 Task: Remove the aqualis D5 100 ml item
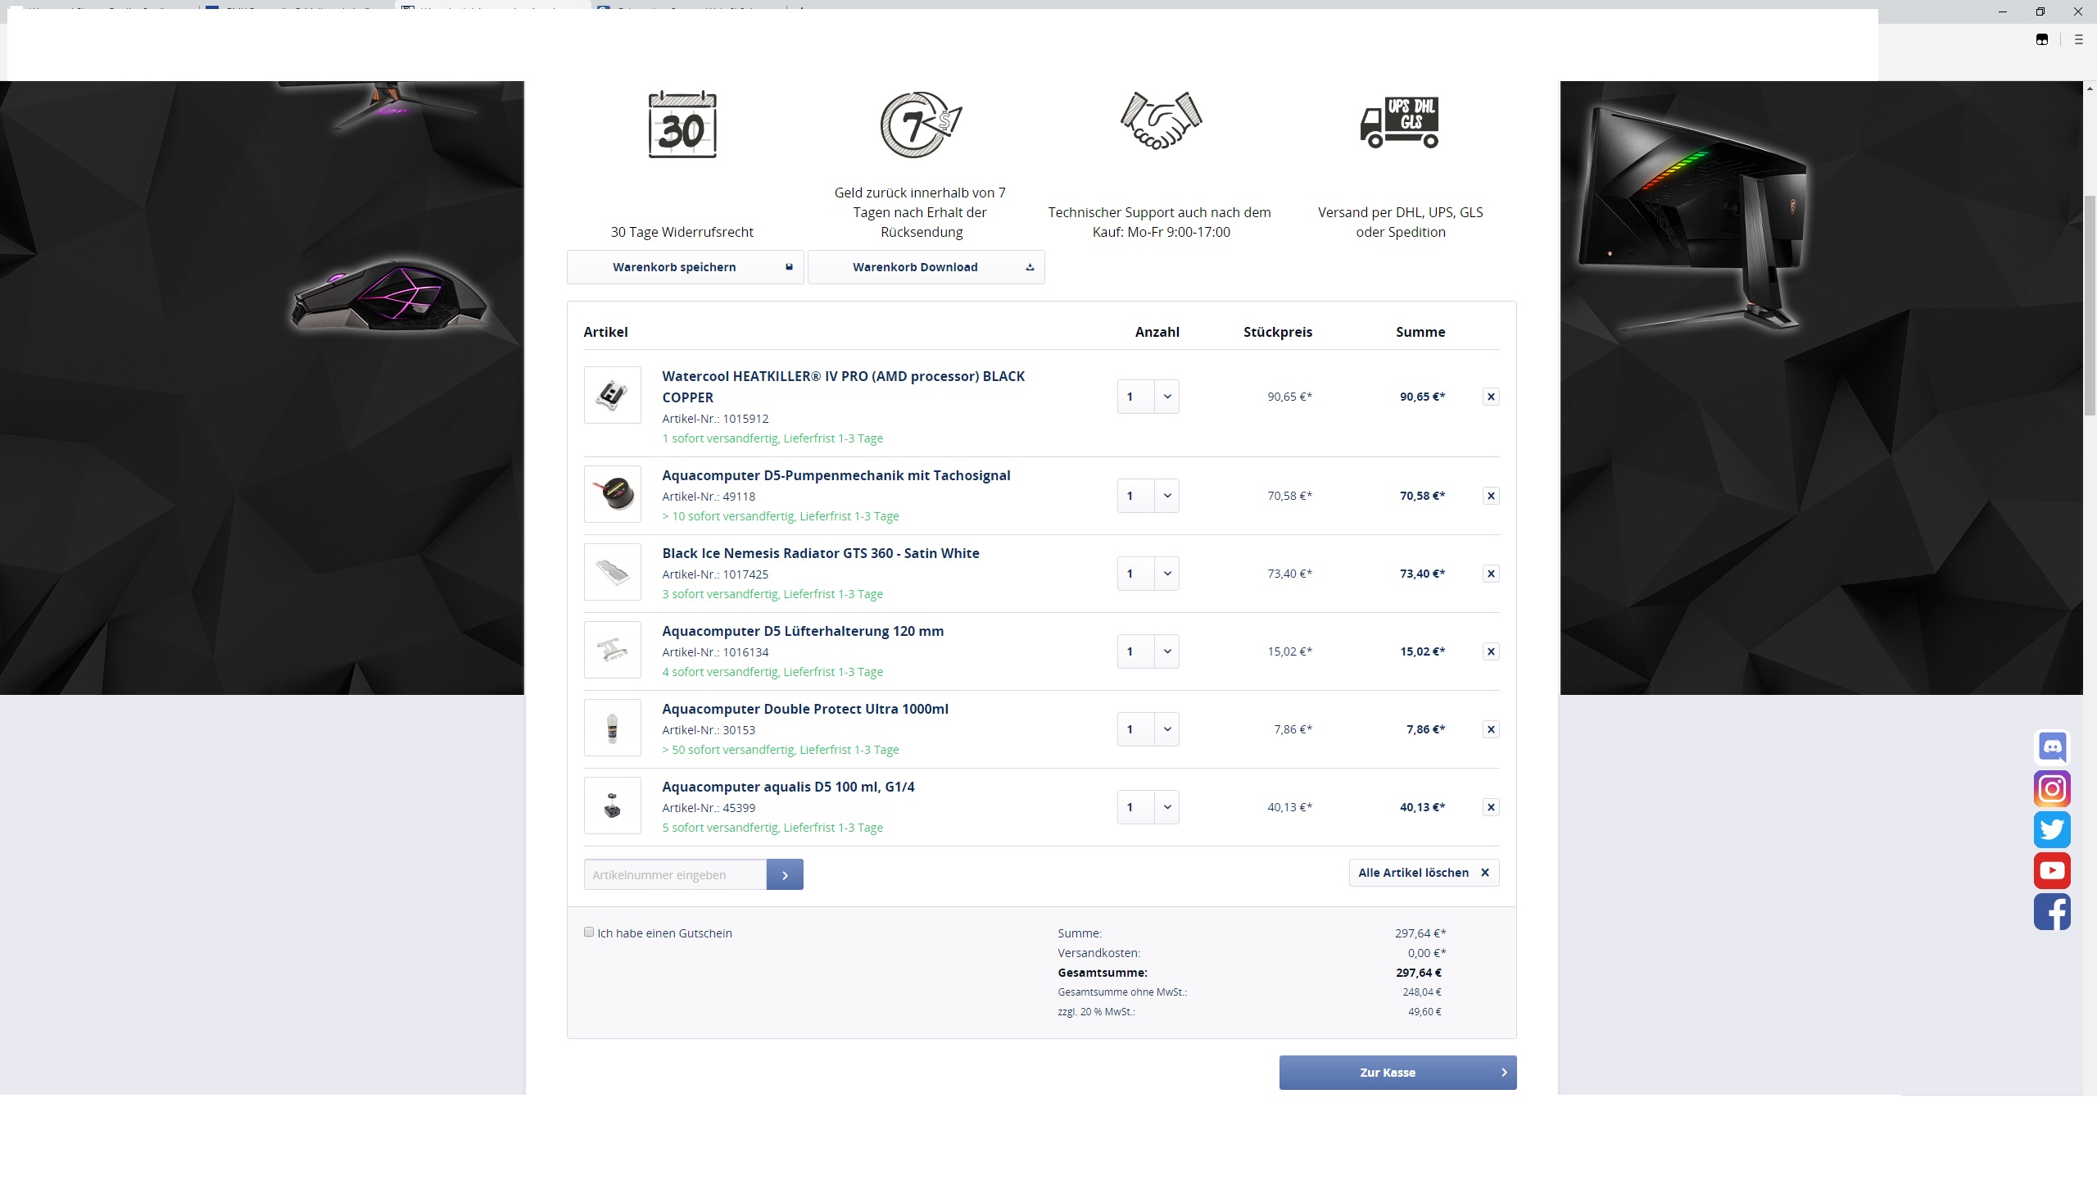point(1491,807)
